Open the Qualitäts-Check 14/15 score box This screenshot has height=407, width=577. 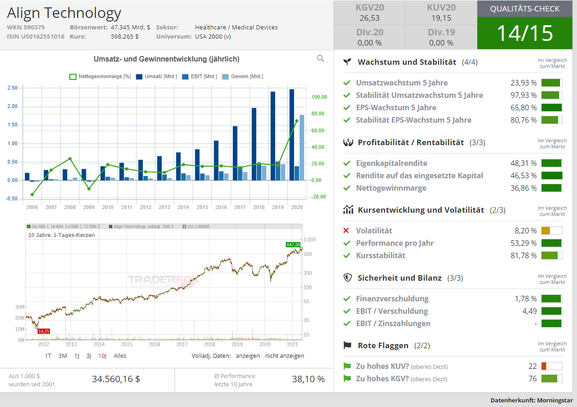coord(525,25)
